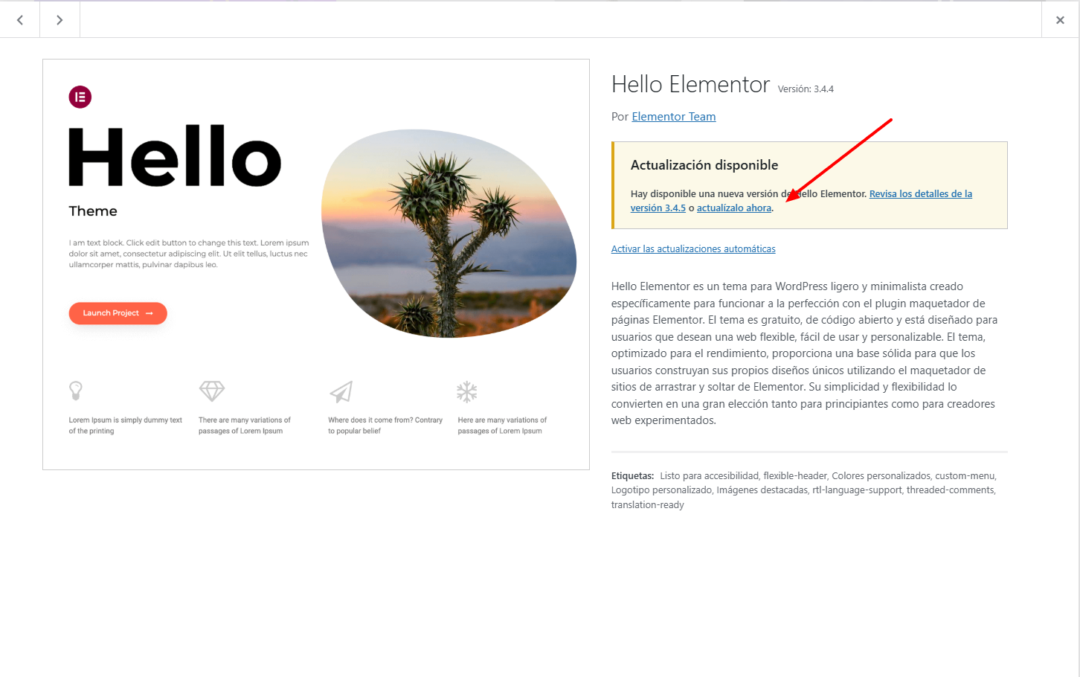Click the snowflake icon in theme preview
The image size is (1080, 677).
[x=467, y=391]
